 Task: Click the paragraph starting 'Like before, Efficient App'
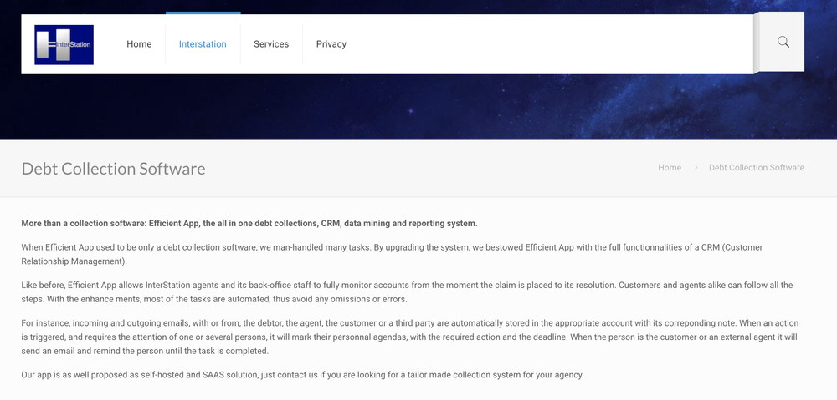click(407, 292)
